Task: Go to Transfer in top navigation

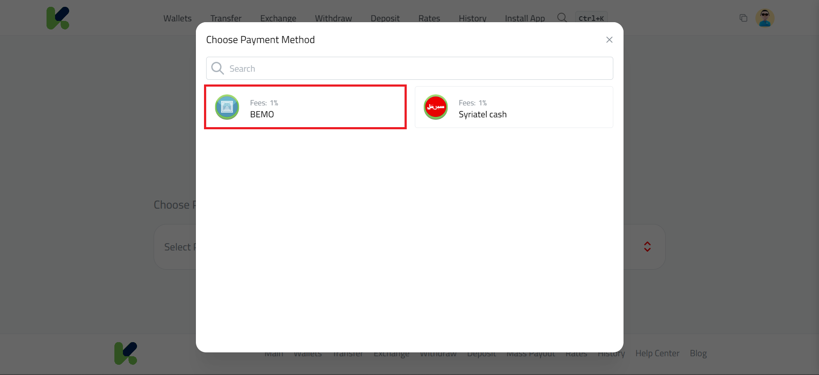Action: point(226,18)
